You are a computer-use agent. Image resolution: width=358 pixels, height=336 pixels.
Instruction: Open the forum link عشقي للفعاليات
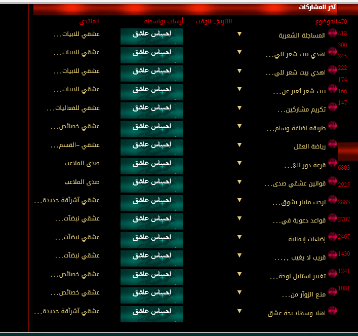click(x=73, y=108)
